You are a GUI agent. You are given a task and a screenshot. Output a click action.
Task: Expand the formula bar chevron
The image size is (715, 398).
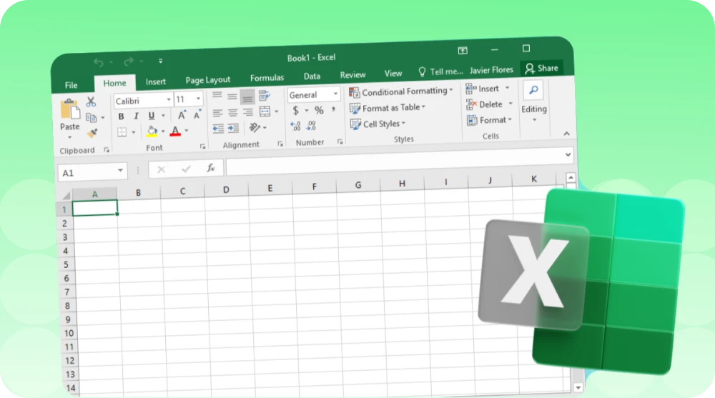pos(568,154)
